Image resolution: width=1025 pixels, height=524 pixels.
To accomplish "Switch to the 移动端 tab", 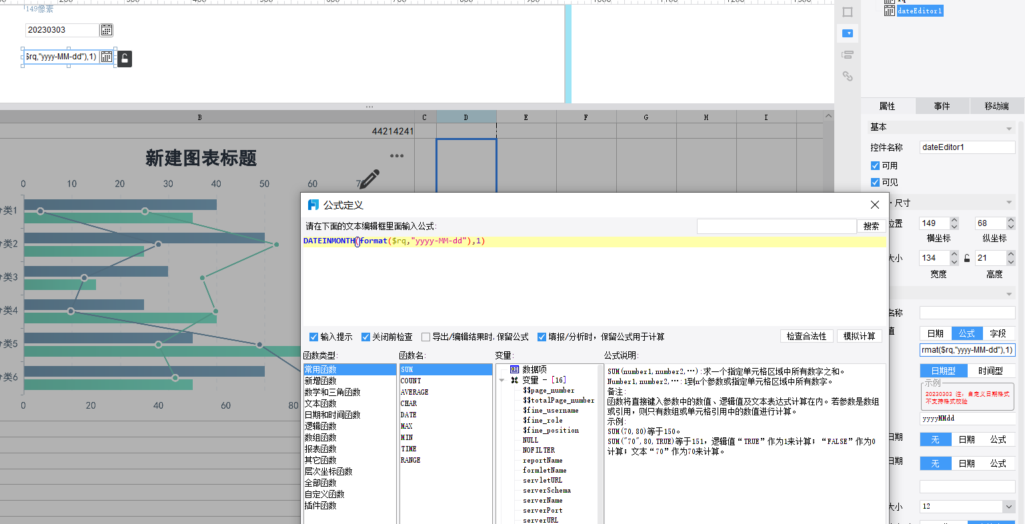I will tap(996, 106).
